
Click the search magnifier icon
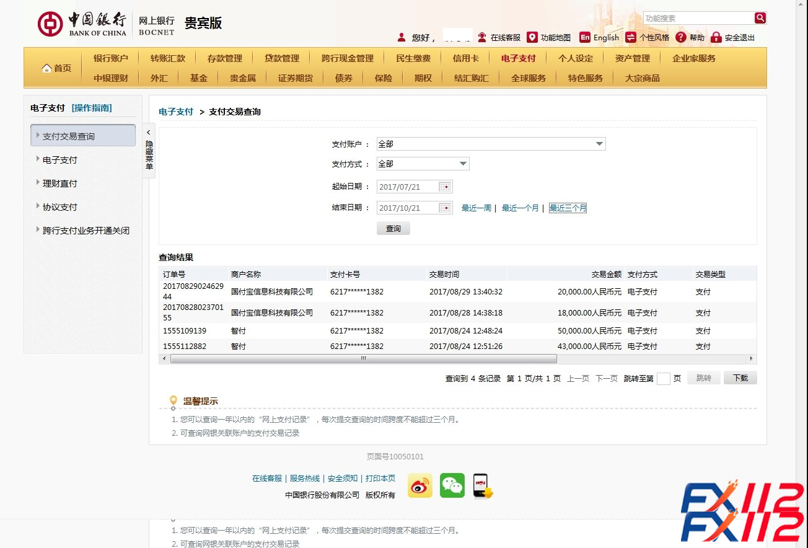[x=760, y=18]
